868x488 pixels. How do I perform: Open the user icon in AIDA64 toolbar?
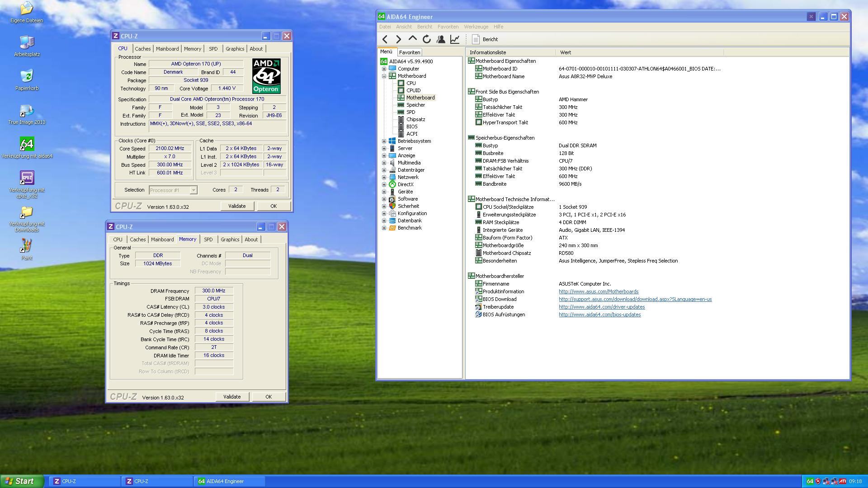440,39
